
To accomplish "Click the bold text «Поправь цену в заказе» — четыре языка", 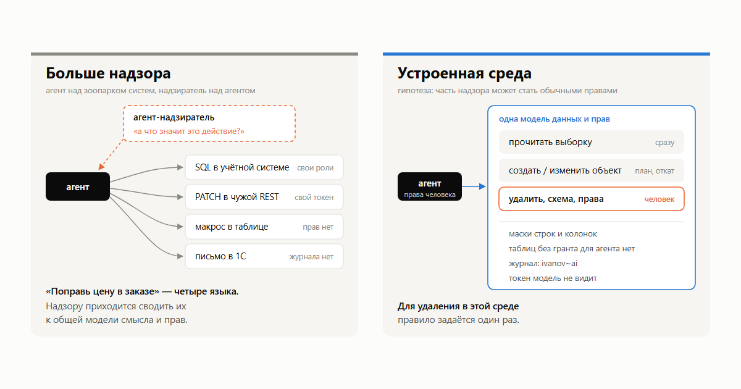I will 142,291.
